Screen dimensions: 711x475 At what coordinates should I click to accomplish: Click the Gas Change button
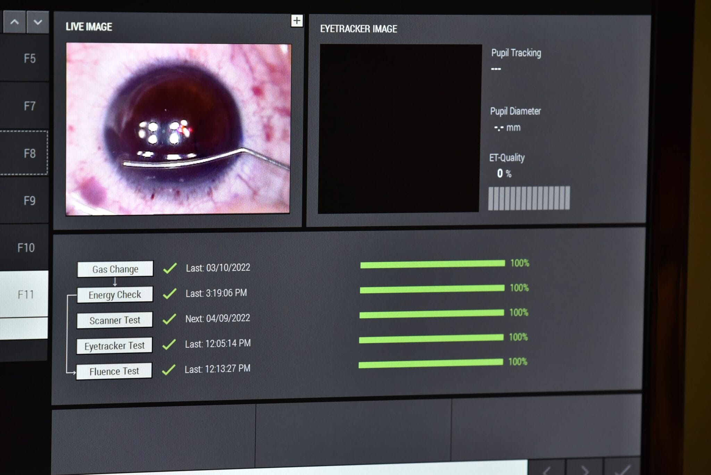tap(115, 269)
